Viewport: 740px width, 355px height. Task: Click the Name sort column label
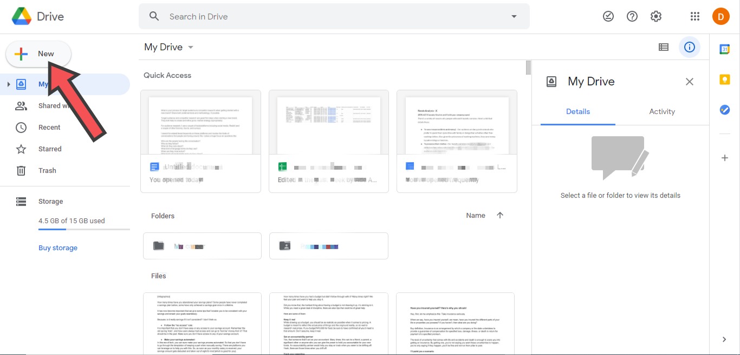tap(476, 216)
